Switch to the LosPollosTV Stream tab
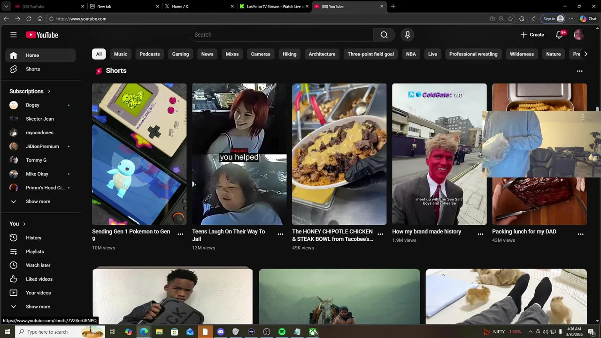 [x=274, y=7]
